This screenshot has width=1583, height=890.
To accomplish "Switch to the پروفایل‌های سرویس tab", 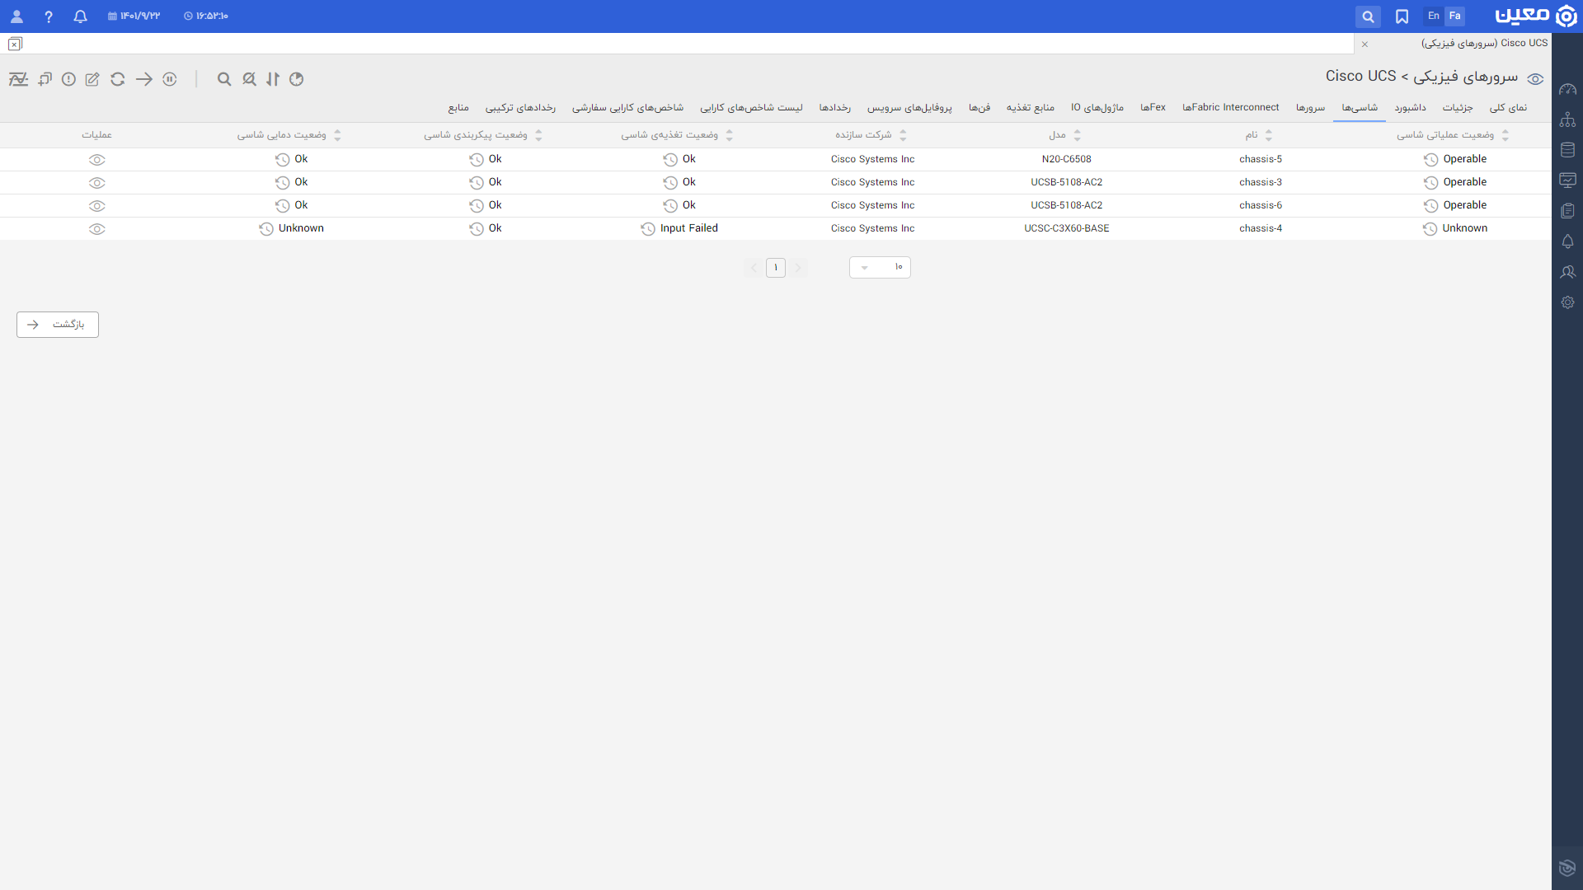I will pyautogui.click(x=909, y=108).
